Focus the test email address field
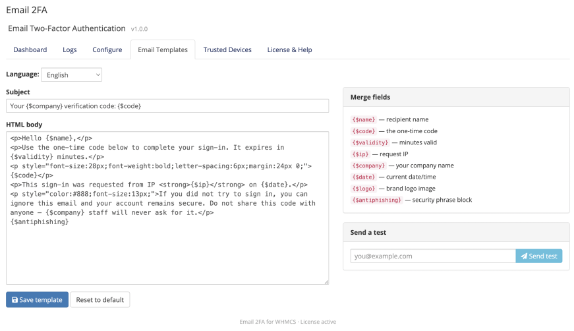This screenshot has height=331, width=574. [433, 256]
